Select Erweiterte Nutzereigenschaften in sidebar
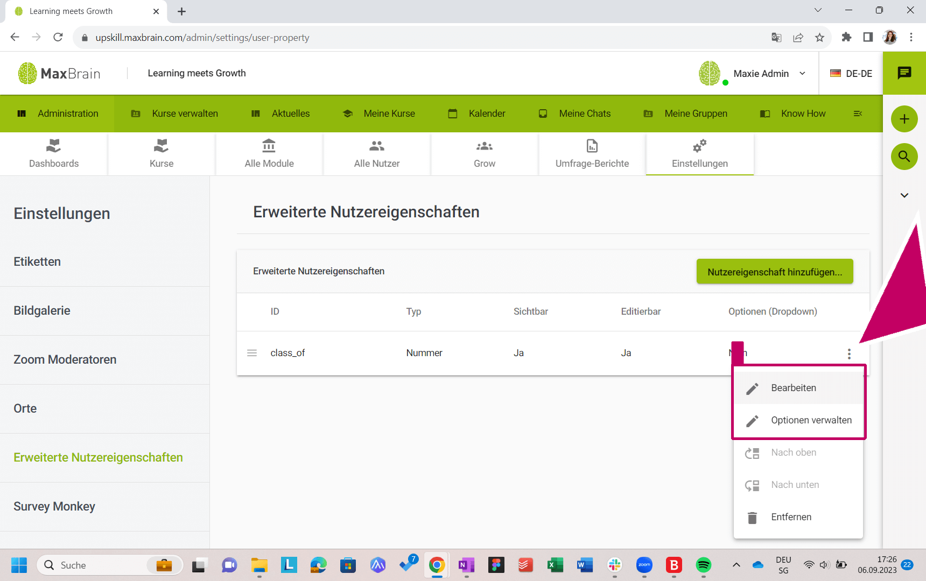 point(104,458)
